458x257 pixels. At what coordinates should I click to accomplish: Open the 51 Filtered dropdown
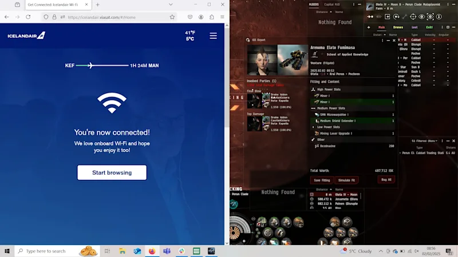[x=424, y=140]
